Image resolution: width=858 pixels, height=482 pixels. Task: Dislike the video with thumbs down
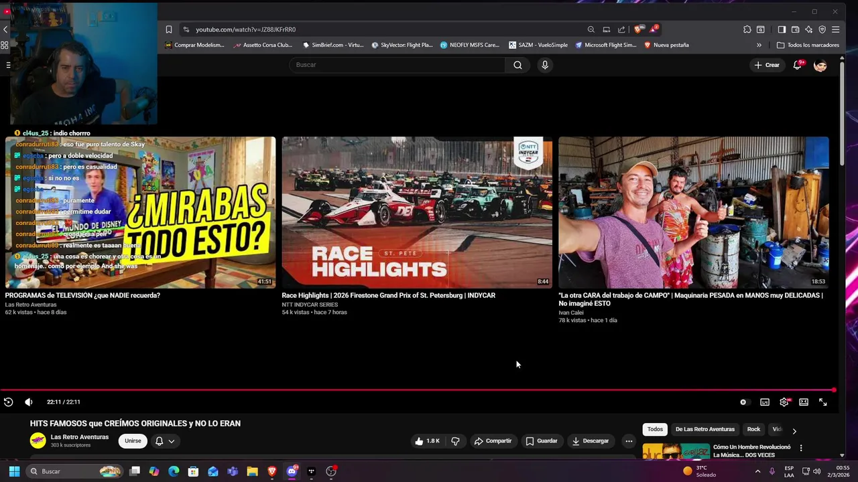(455, 440)
